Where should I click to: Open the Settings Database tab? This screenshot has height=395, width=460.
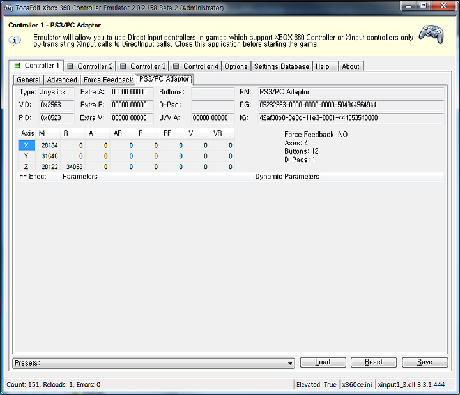click(282, 66)
